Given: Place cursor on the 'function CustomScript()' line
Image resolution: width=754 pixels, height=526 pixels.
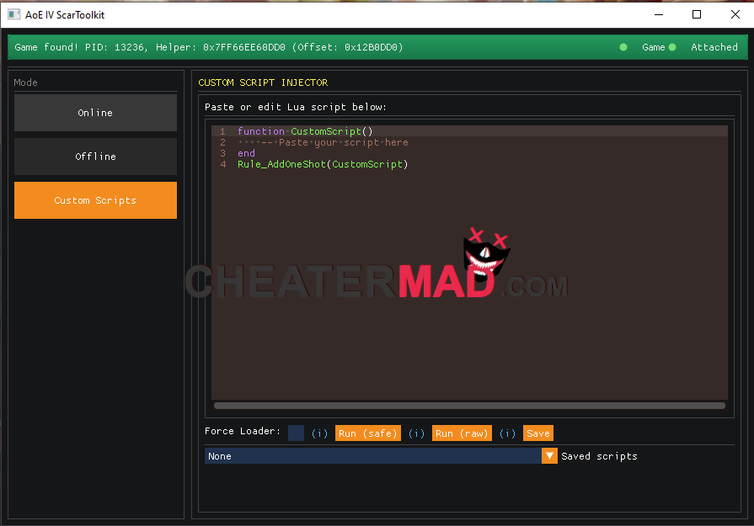Looking at the screenshot, I should click(305, 131).
